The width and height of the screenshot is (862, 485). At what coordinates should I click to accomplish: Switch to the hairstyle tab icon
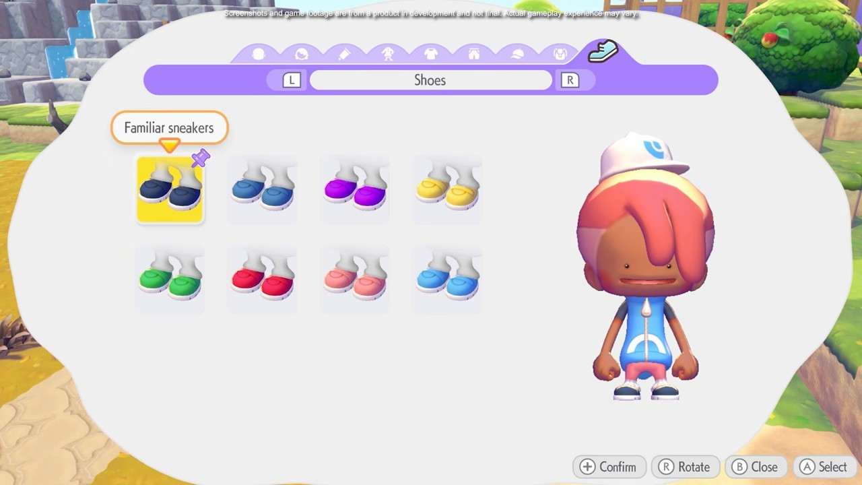coord(302,55)
